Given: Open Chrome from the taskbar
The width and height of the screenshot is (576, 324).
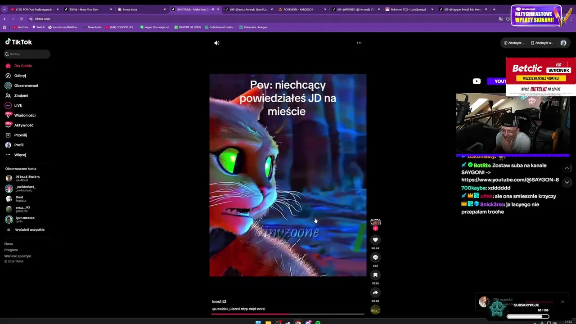Looking at the screenshot, I should pos(298,322).
